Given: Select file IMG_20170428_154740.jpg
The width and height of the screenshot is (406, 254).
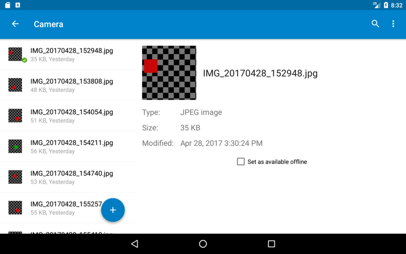Looking at the screenshot, I should click(68, 177).
